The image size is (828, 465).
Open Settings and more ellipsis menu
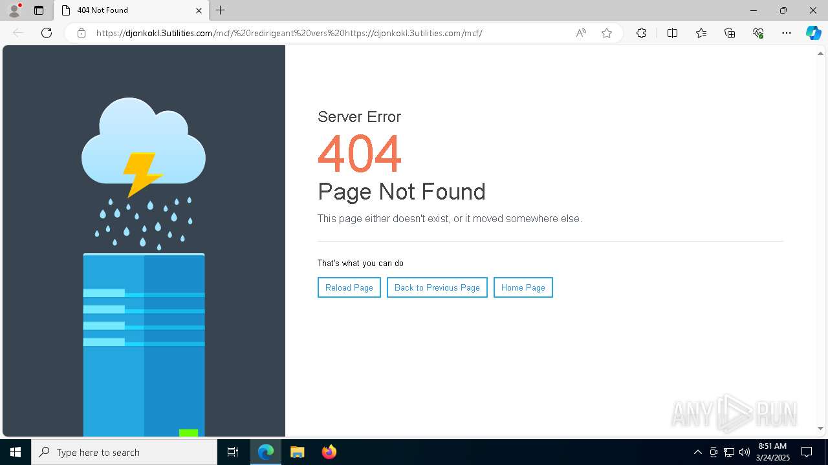[787, 33]
